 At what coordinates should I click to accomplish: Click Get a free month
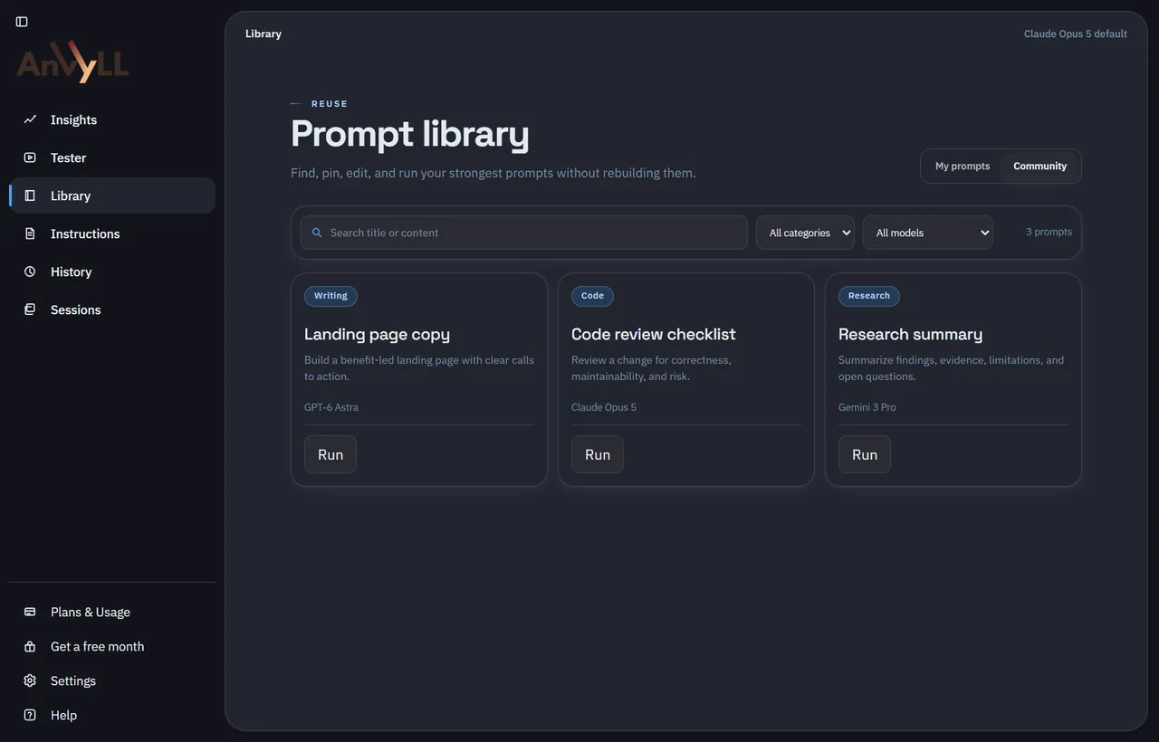[x=112, y=646]
